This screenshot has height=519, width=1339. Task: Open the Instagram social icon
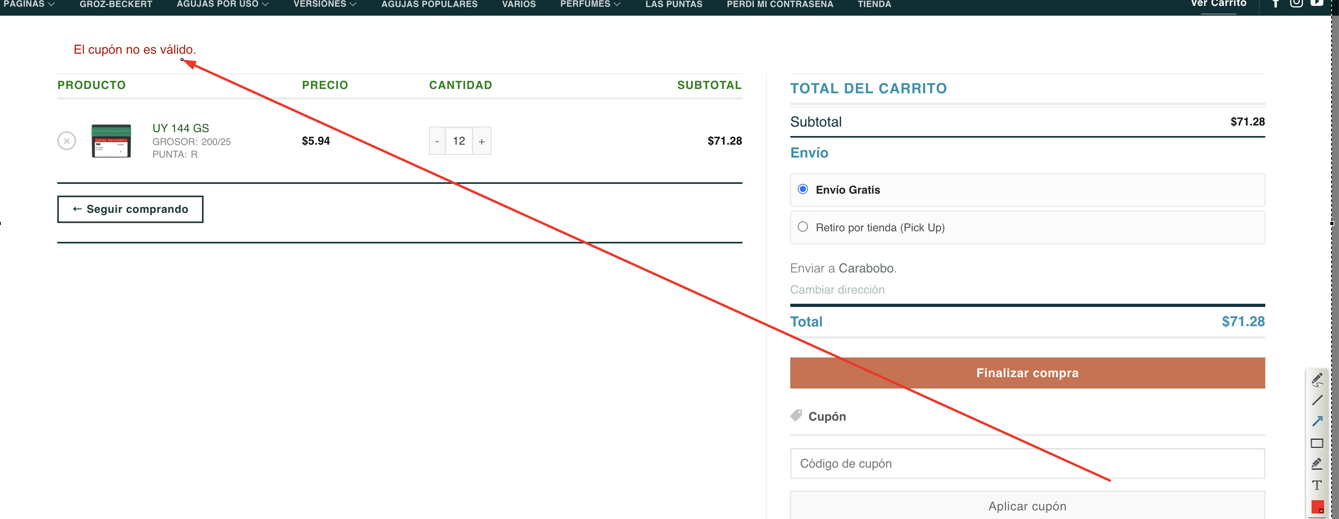[1296, 3]
